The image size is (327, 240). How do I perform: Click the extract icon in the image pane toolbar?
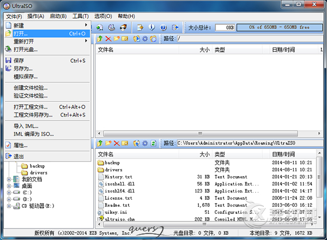point(137,39)
